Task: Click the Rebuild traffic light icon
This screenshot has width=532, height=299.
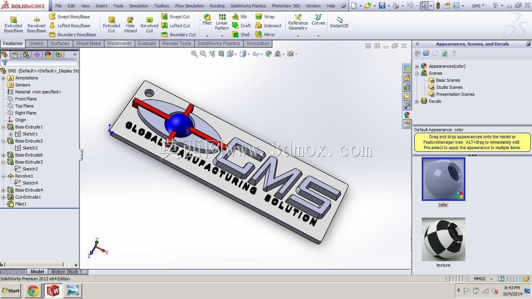Action: click(438, 6)
